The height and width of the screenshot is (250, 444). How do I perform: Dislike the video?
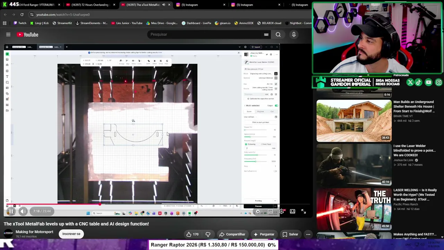coord(208,234)
